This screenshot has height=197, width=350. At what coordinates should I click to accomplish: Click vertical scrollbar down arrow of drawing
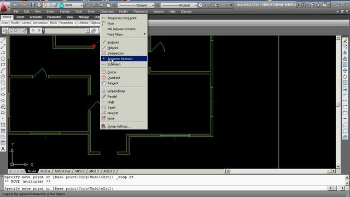pyautogui.click(x=338, y=166)
